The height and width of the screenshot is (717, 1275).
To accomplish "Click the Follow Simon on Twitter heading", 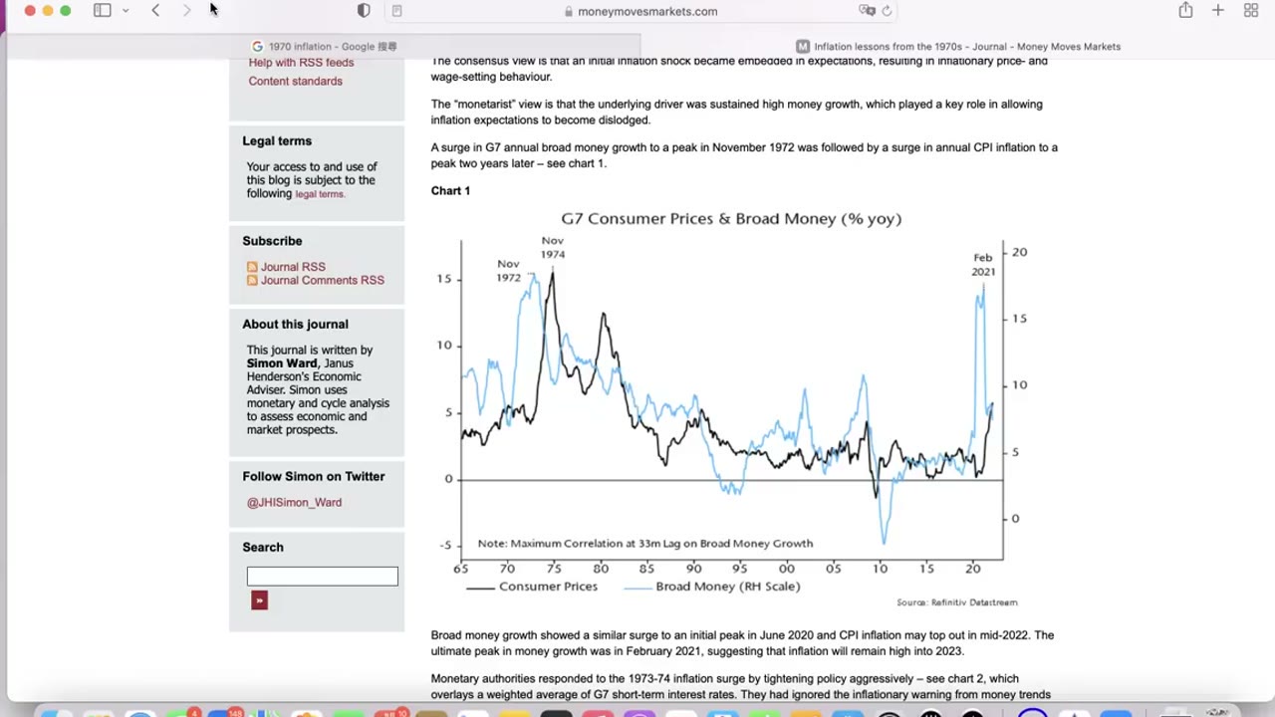I will [313, 477].
